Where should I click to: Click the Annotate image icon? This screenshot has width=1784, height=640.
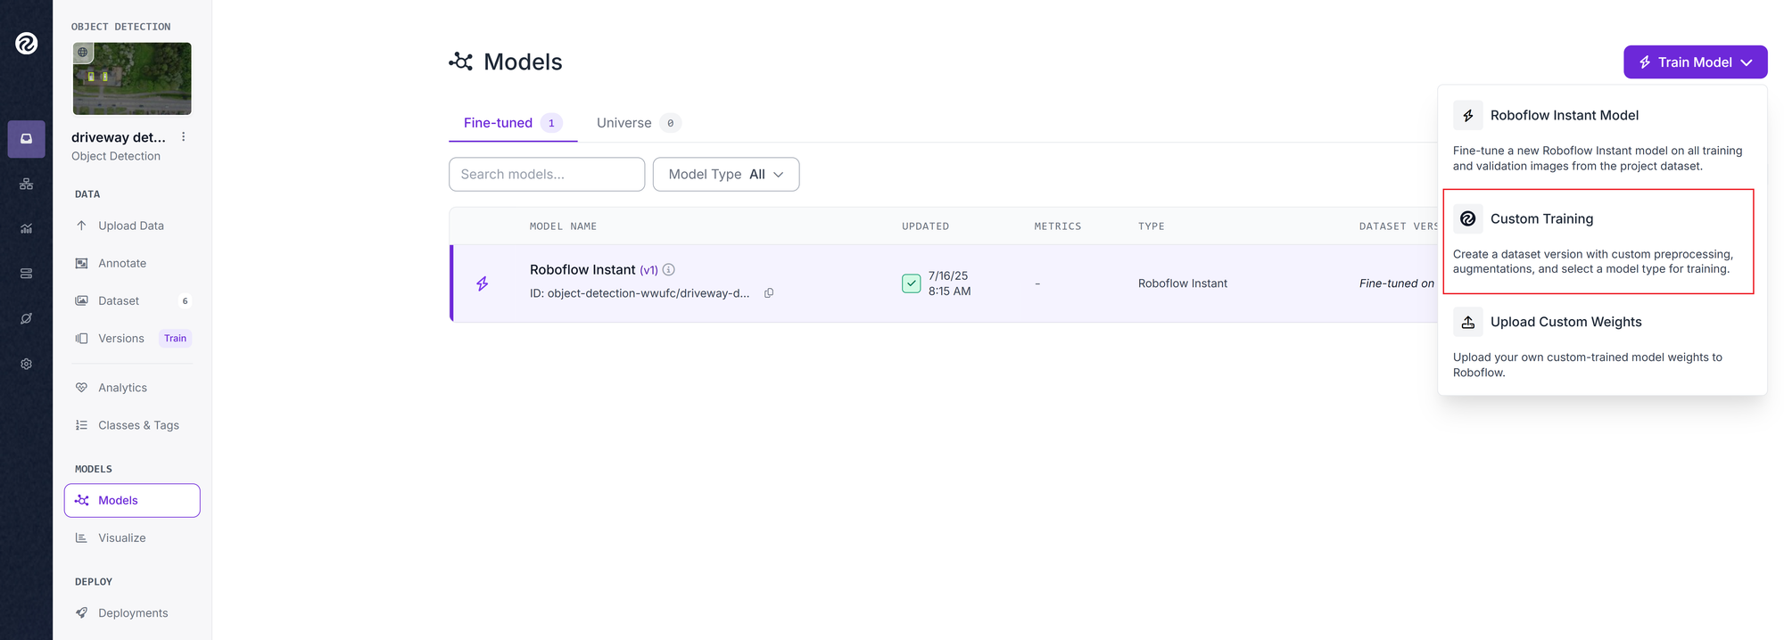[81, 263]
